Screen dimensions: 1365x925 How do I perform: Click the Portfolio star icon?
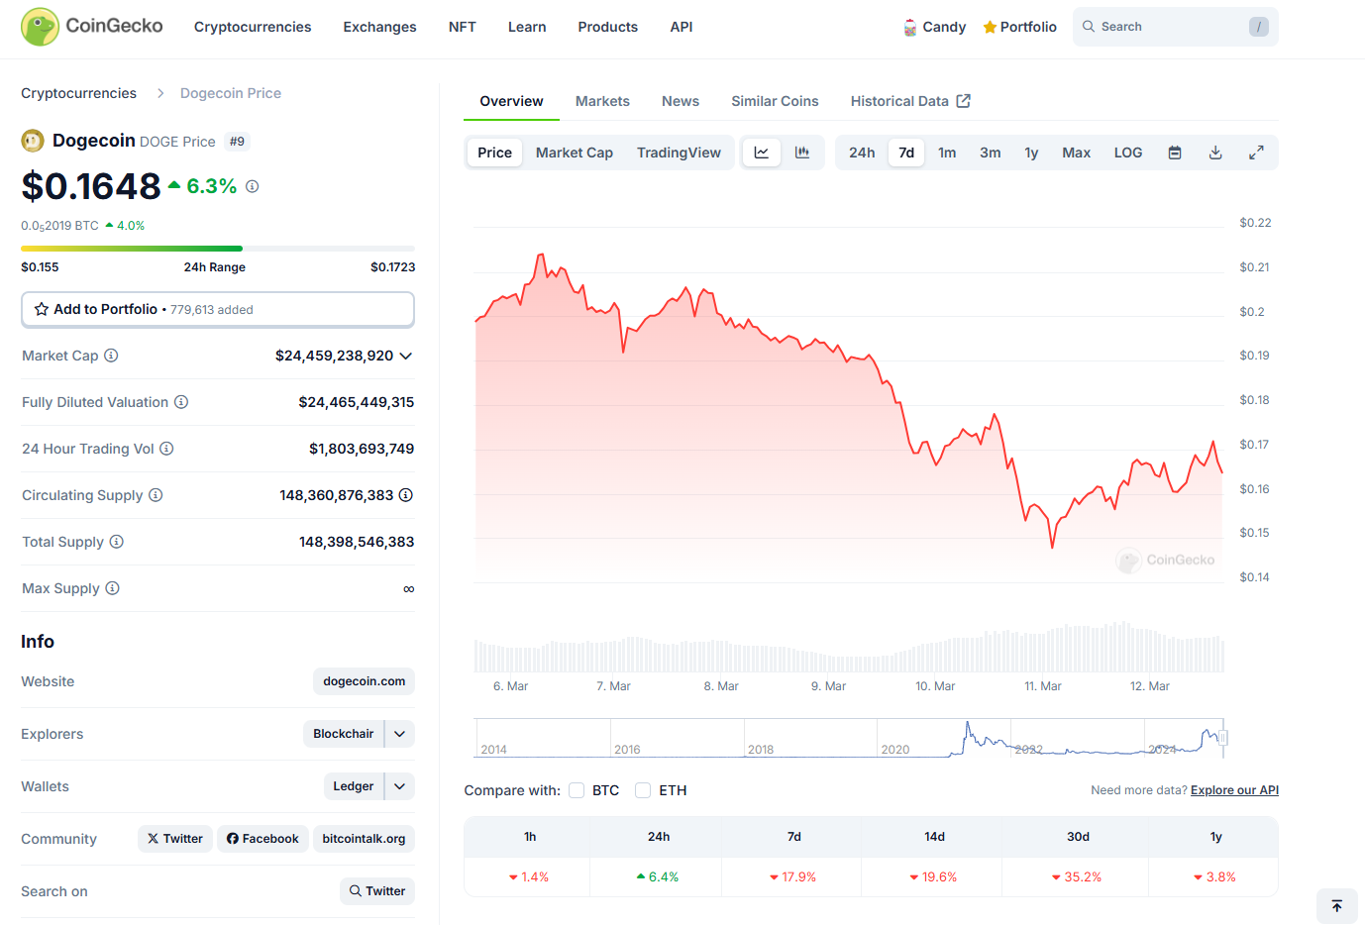990,28
